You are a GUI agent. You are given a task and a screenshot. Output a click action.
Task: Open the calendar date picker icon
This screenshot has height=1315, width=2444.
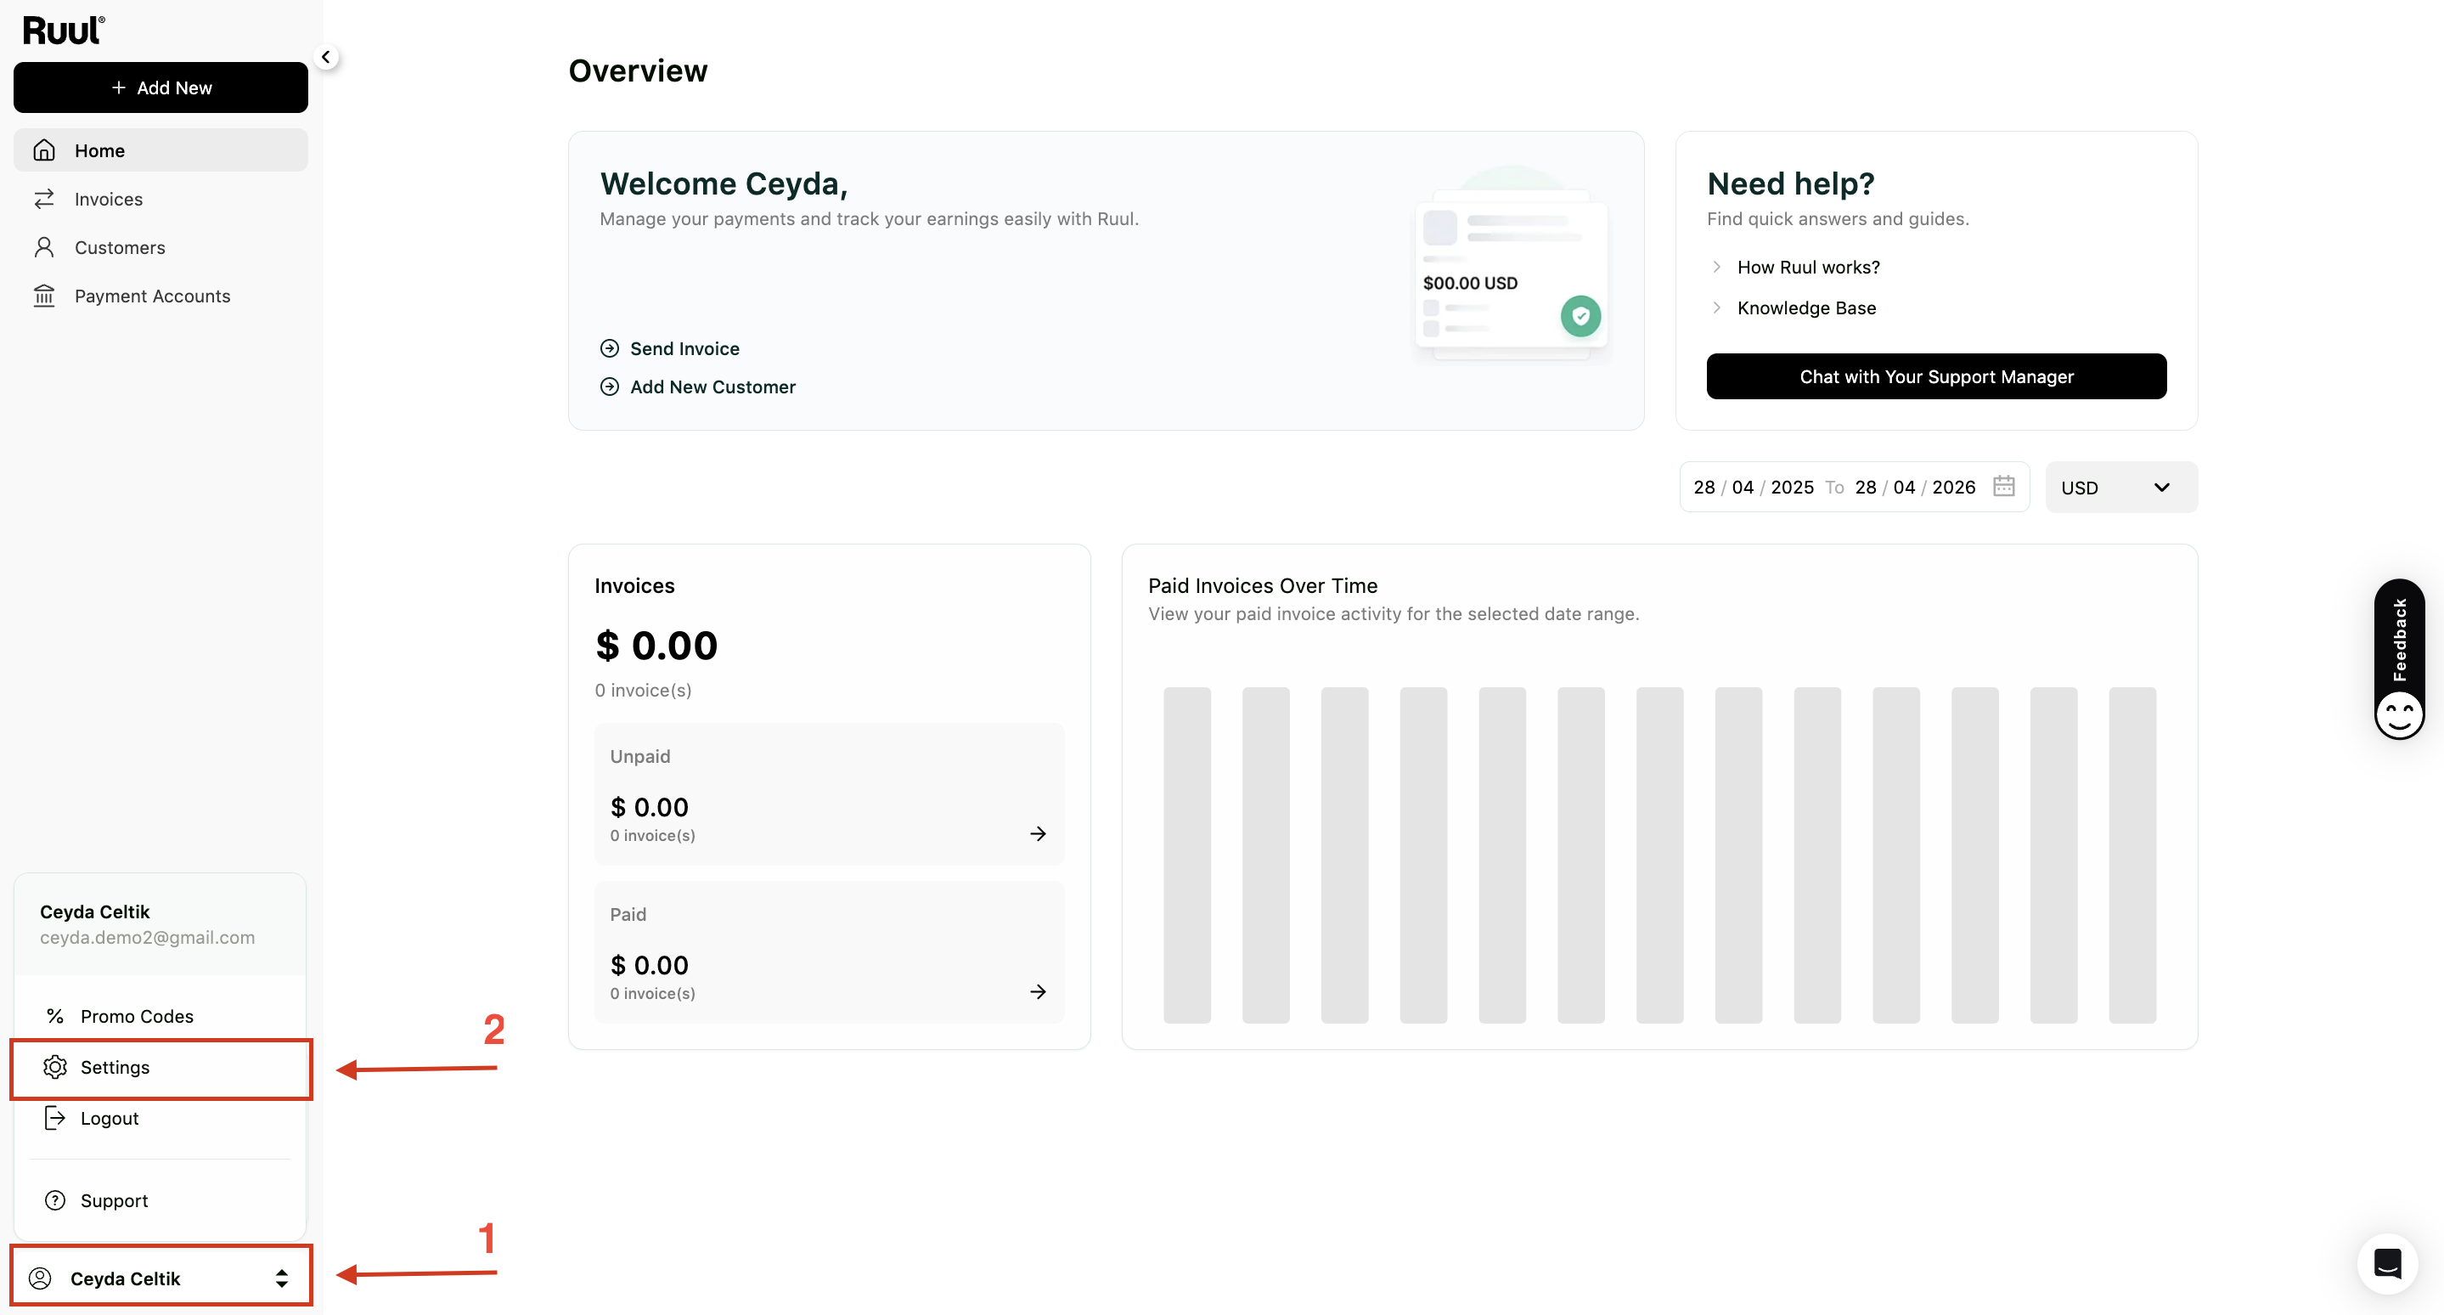(2002, 486)
